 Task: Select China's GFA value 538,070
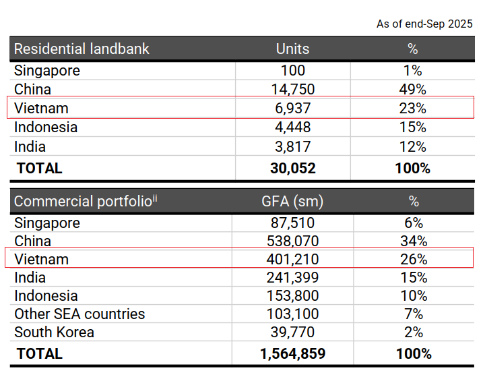292,241
